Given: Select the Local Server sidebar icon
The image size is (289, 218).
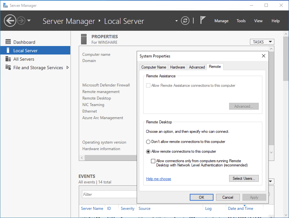Looking at the screenshot, I should pyautogui.click(x=8, y=51).
